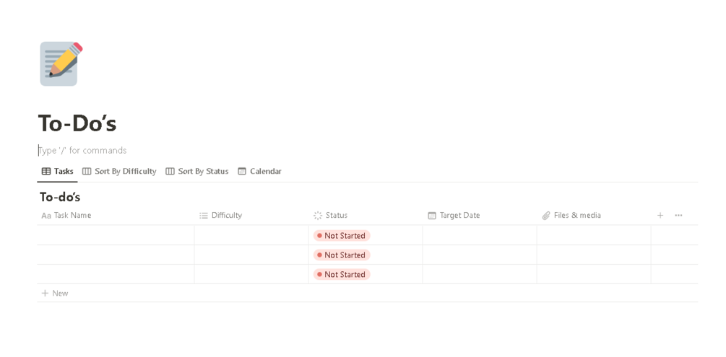This screenshot has width=726, height=357.
Task: Click the Status spinner icon in header
Action: click(x=318, y=216)
